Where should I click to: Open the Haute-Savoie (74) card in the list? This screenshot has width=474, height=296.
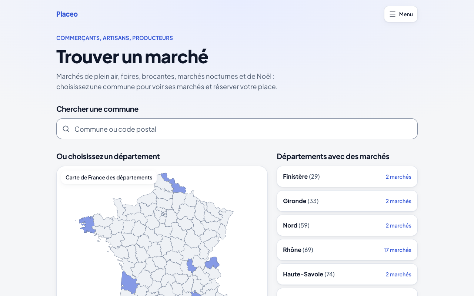pos(347,274)
